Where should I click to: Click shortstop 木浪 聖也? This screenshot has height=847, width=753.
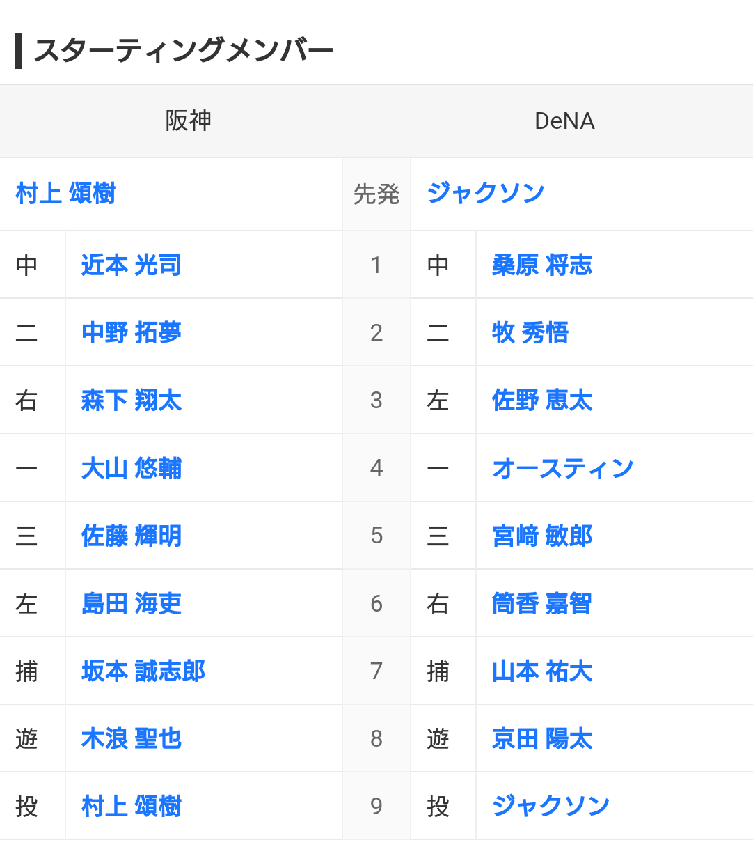(131, 738)
